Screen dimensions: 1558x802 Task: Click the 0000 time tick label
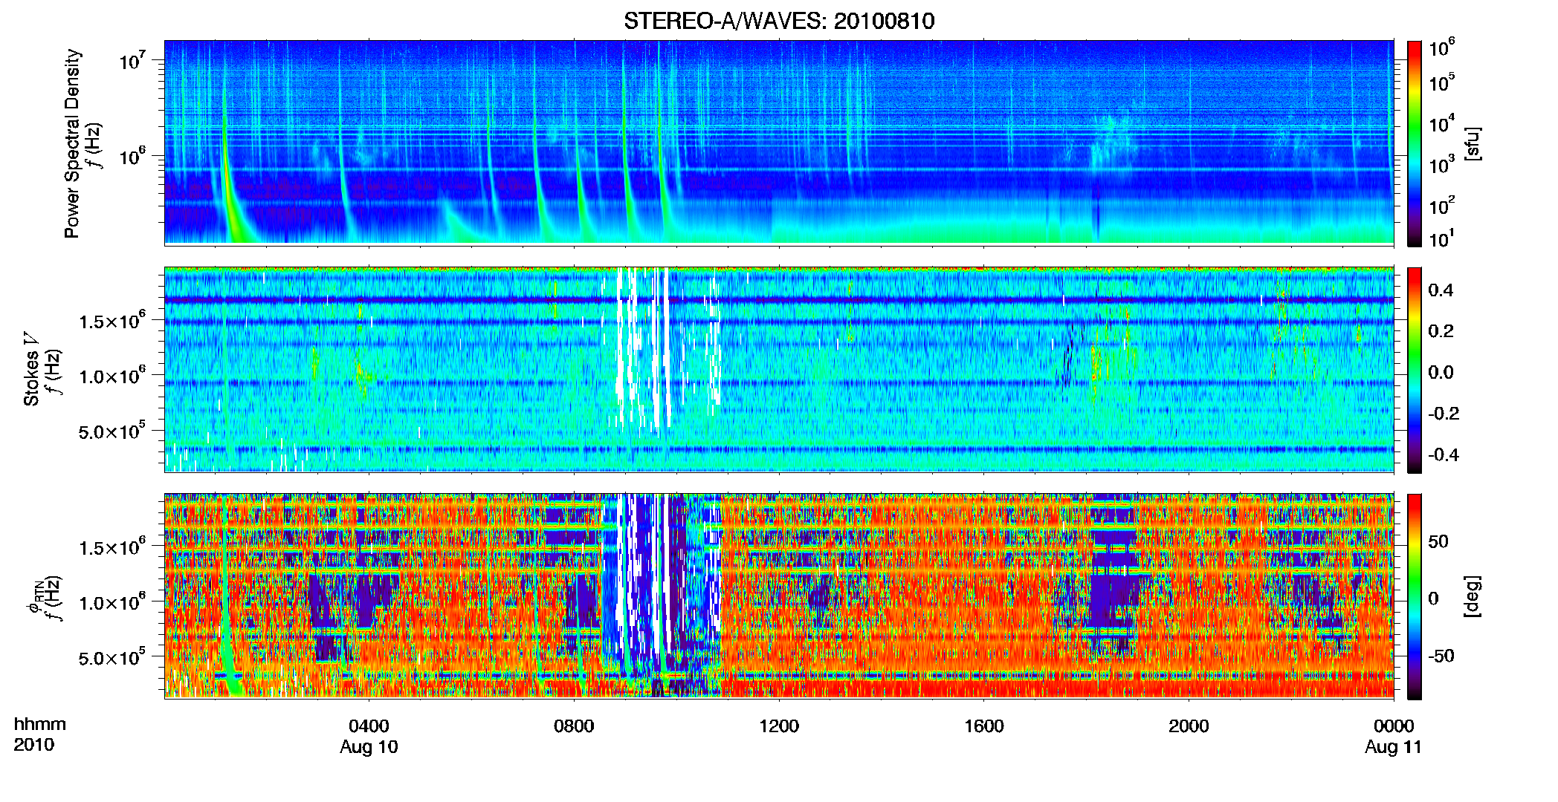coord(1394,726)
